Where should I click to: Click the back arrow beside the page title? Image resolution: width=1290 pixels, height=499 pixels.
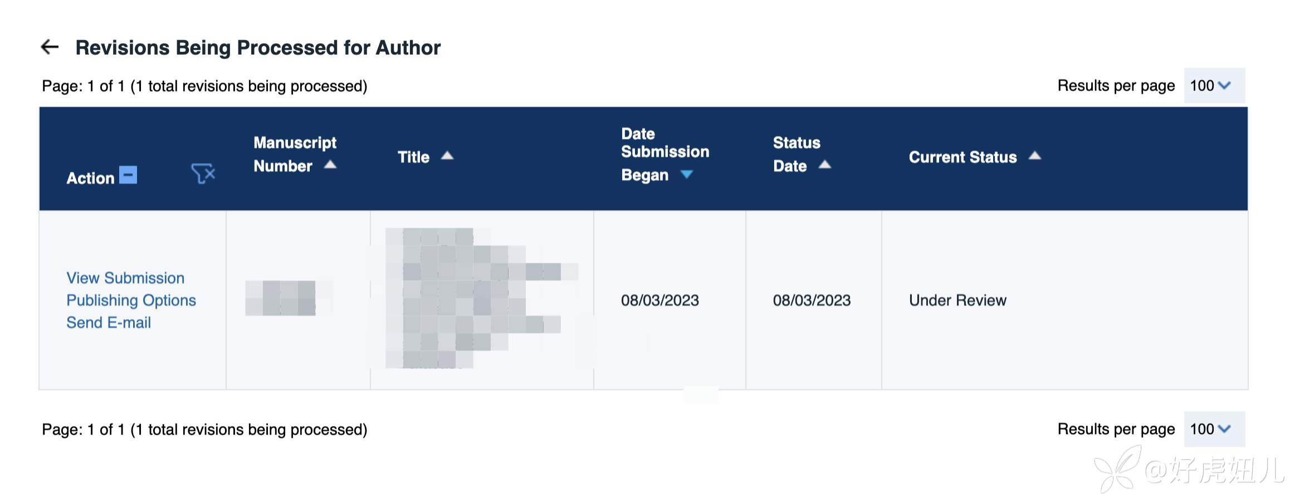click(x=50, y=47)
